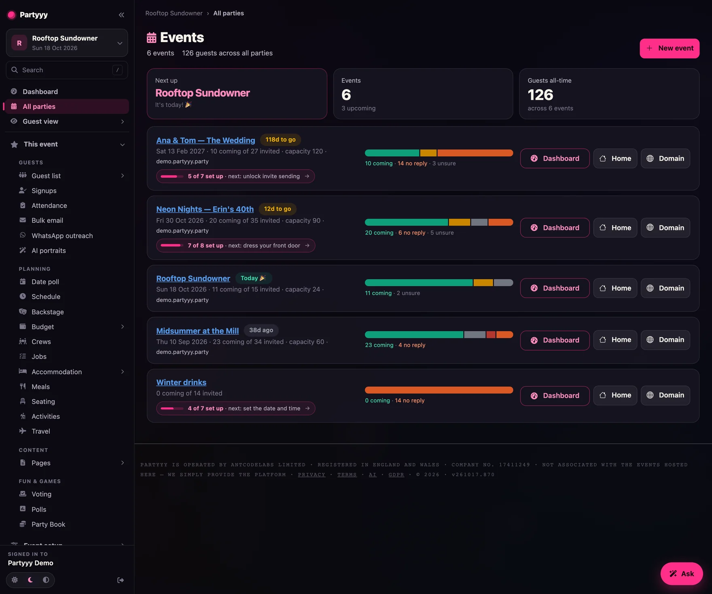Click Seating chair icon
The image size is (712, 594).
pos(23,401)
